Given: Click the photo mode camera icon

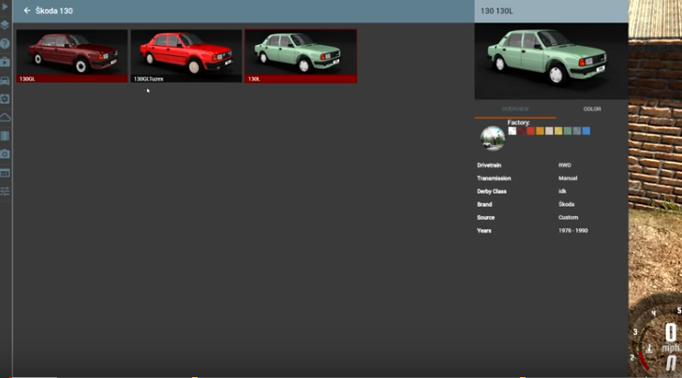Looking at the screenshot, I should tap(5, 154).
